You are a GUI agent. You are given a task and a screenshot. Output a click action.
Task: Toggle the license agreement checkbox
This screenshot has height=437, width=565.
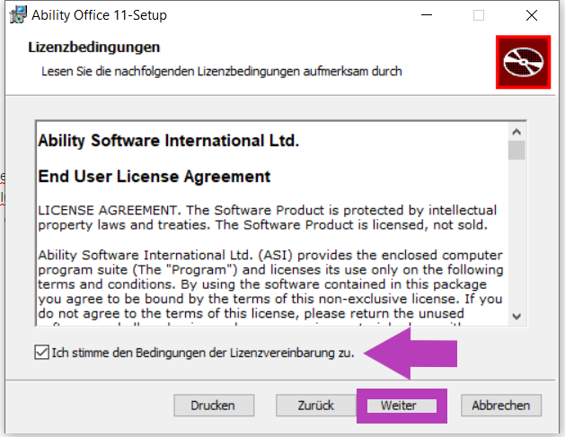pos(42,352)
